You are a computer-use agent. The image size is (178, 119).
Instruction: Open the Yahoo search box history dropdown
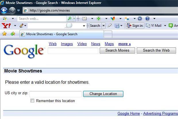point(84,26)
